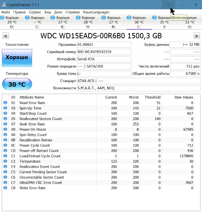
Task: Click status circle of Seek Error Rate
Action: pyautogui.click(x=5, y=124)
